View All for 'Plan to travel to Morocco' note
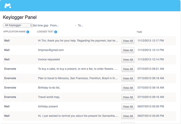Image resolution: width=181 pixels, height=124 pixels. [128, 78]
